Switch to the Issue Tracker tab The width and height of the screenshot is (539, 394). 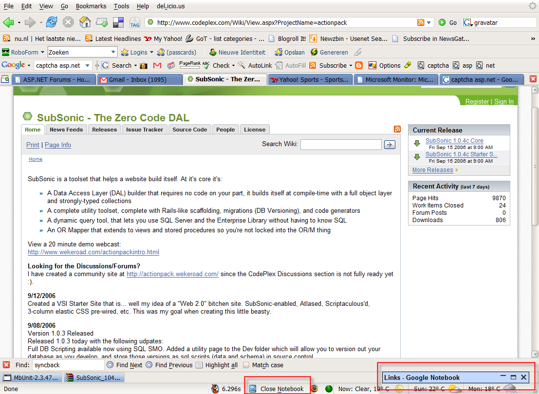(x=145, y=130)
